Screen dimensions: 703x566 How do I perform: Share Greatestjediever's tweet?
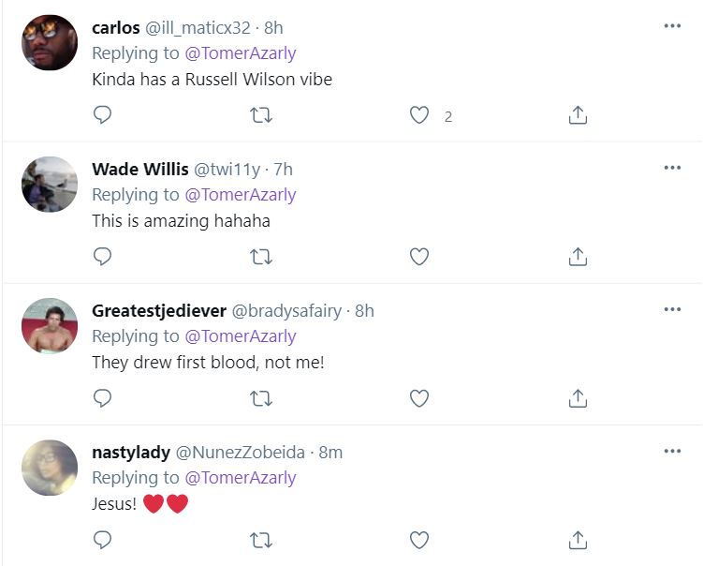pyautogui.click(x=578, y=398)
